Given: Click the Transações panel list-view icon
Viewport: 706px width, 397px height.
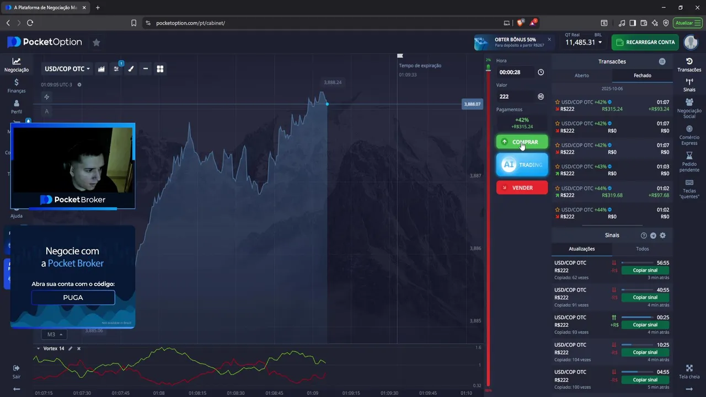Looking at the screenshot, I should pyautogui.click(x=662, y=62).
